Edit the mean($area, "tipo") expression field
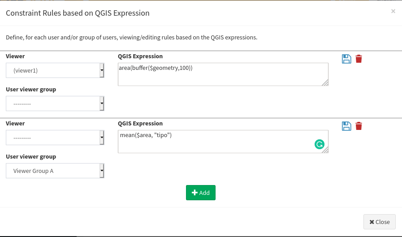402x237 pixels. pos(223,142)
